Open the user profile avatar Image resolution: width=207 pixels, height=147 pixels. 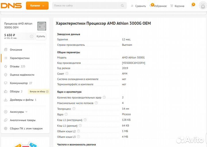(x=203, y=5)
